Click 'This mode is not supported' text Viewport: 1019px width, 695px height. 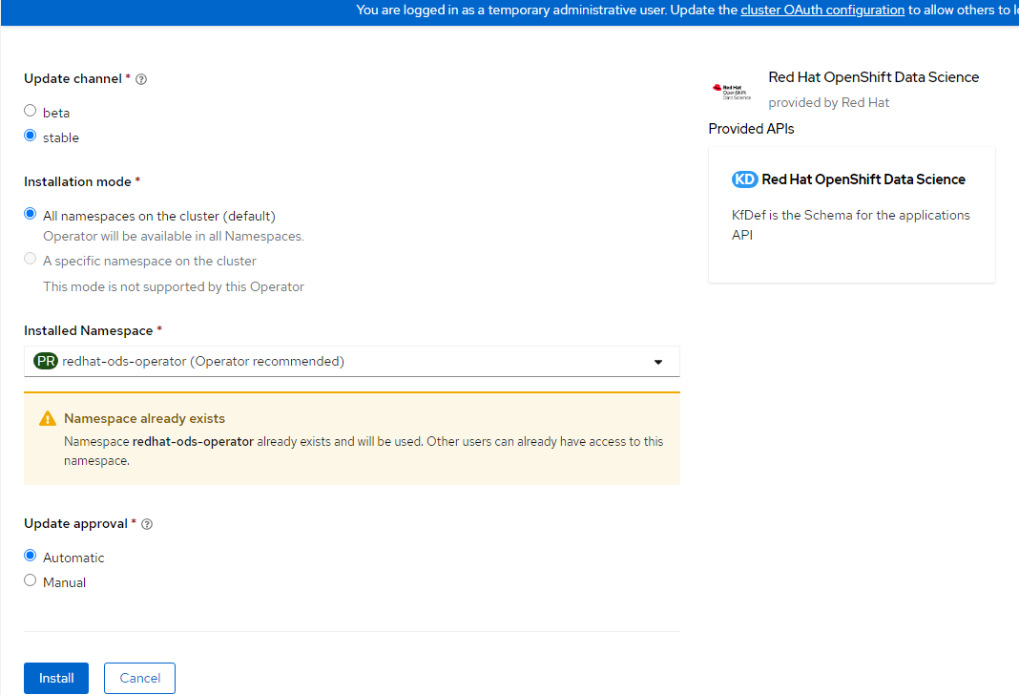[174, 286]
